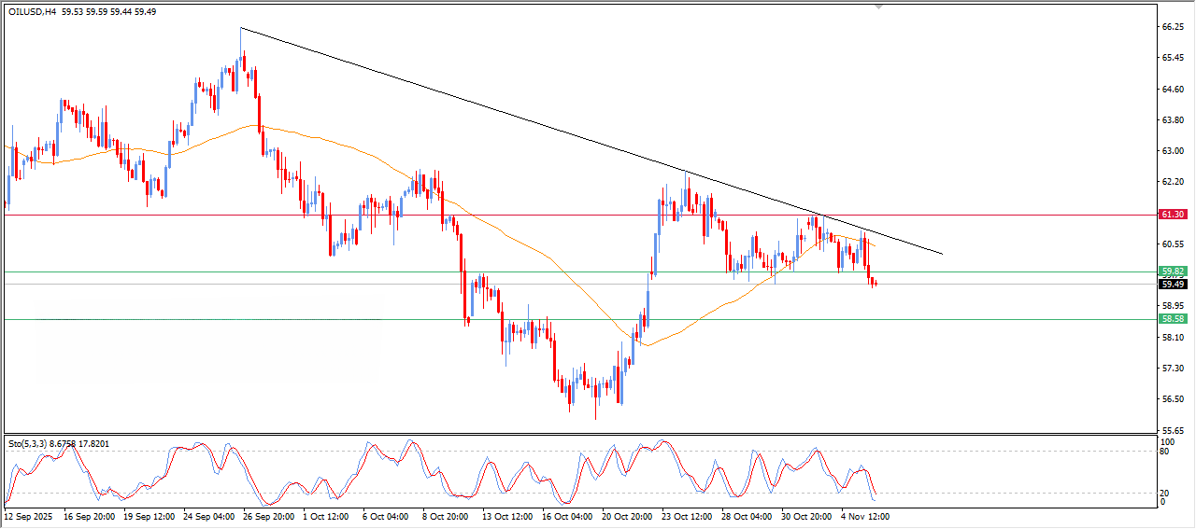Click the 66.25 price axis label

1173,27
